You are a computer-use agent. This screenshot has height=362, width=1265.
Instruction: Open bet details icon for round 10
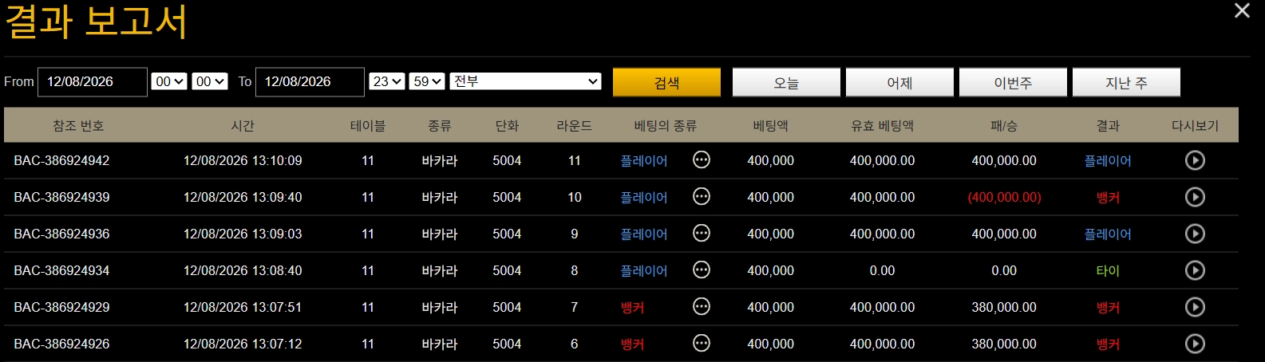[702, 196]
